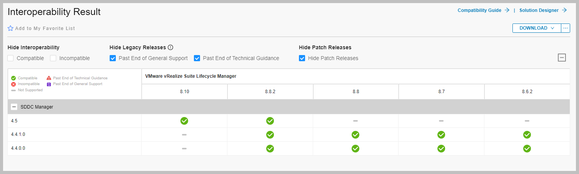Click not-supported dash for 4.5 and 8.8
This screenshot has width=579, height=174.
[355, 121]
